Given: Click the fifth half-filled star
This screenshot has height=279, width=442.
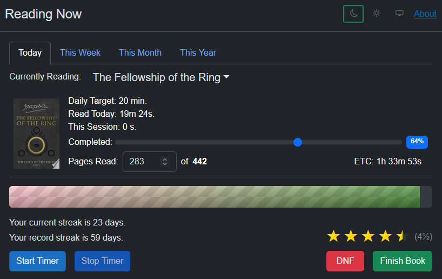Looking at the screenshot, I should point(403,236).
